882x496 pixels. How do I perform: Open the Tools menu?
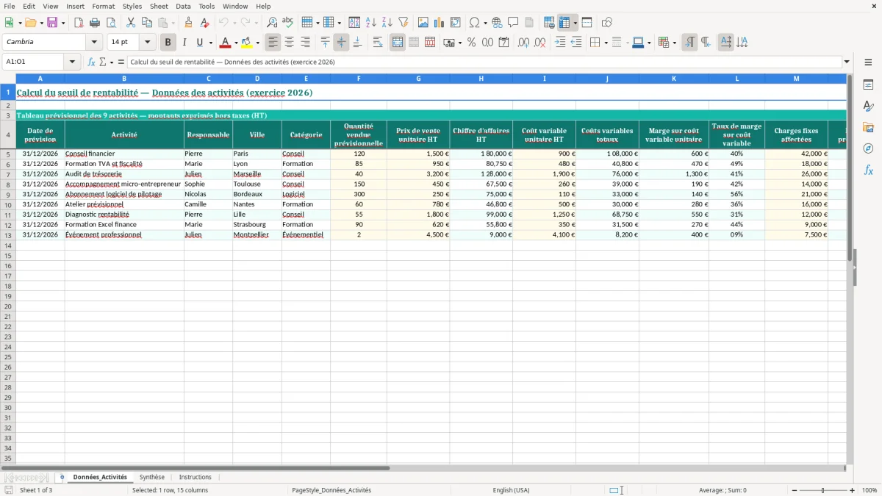coord(207,6)
